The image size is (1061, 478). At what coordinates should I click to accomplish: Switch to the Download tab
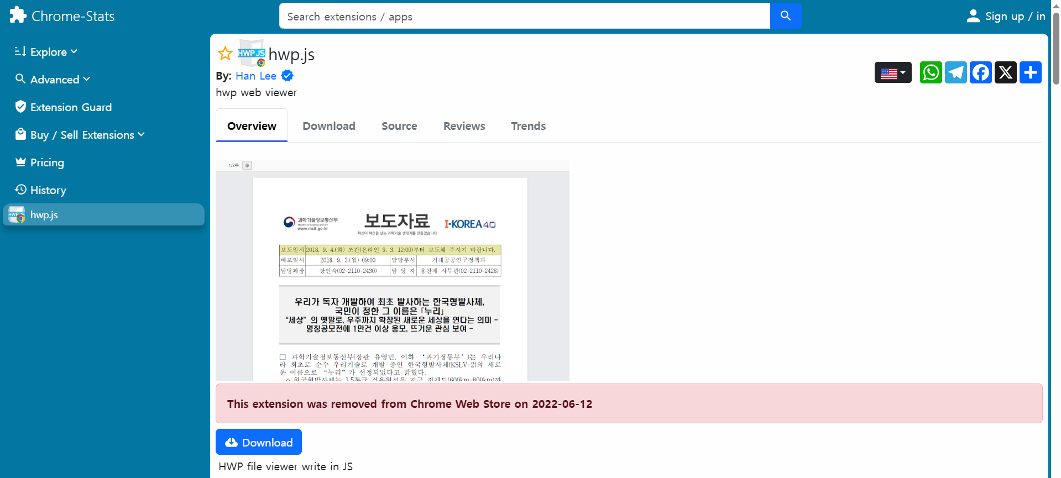[329, 125]
